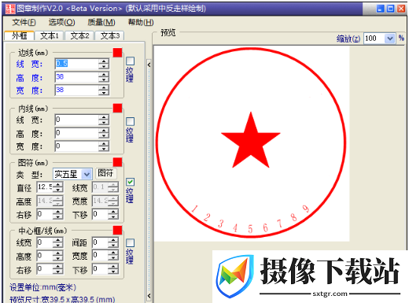Click the 内线 线宽 input field
The width and height of the screenshot is (409, 303).
tap(76, 120)
